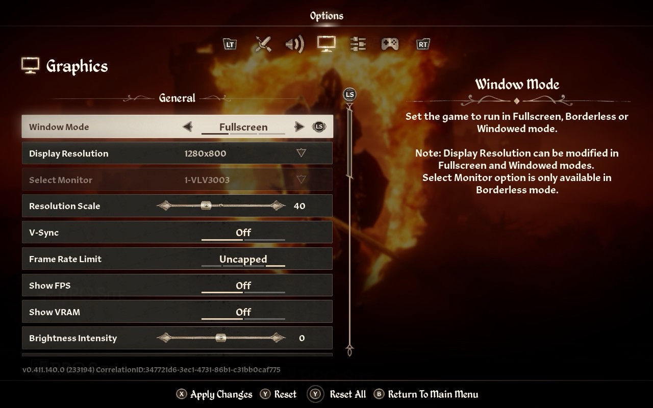Viewport: 653px width, 408px height.
Task: Open the gamepad controls tab icon
Action: 390,44
